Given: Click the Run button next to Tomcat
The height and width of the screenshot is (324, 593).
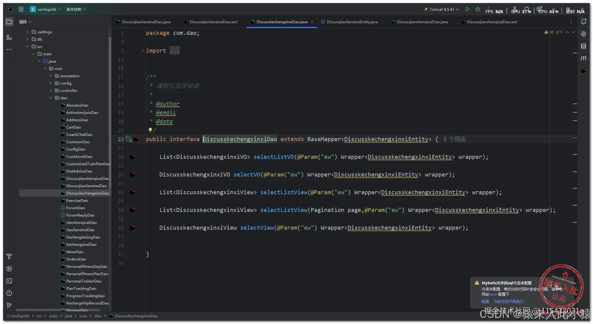Looking at the screenshot, I should [467, 9].
